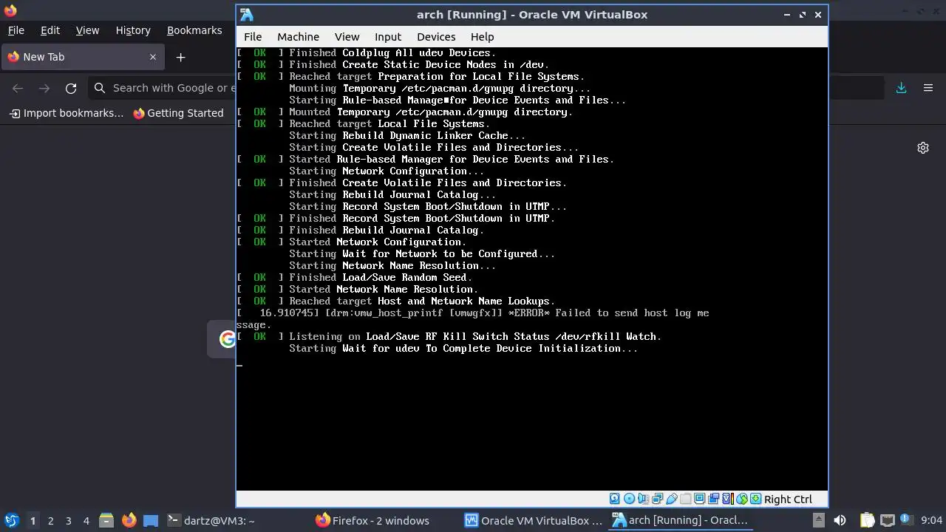Click the mouse integration status icon
This screenshot has width=946, height=532.
click(742, 499)
